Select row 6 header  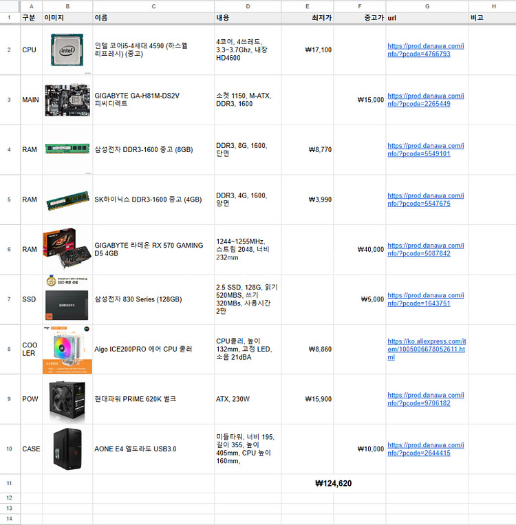10,250
